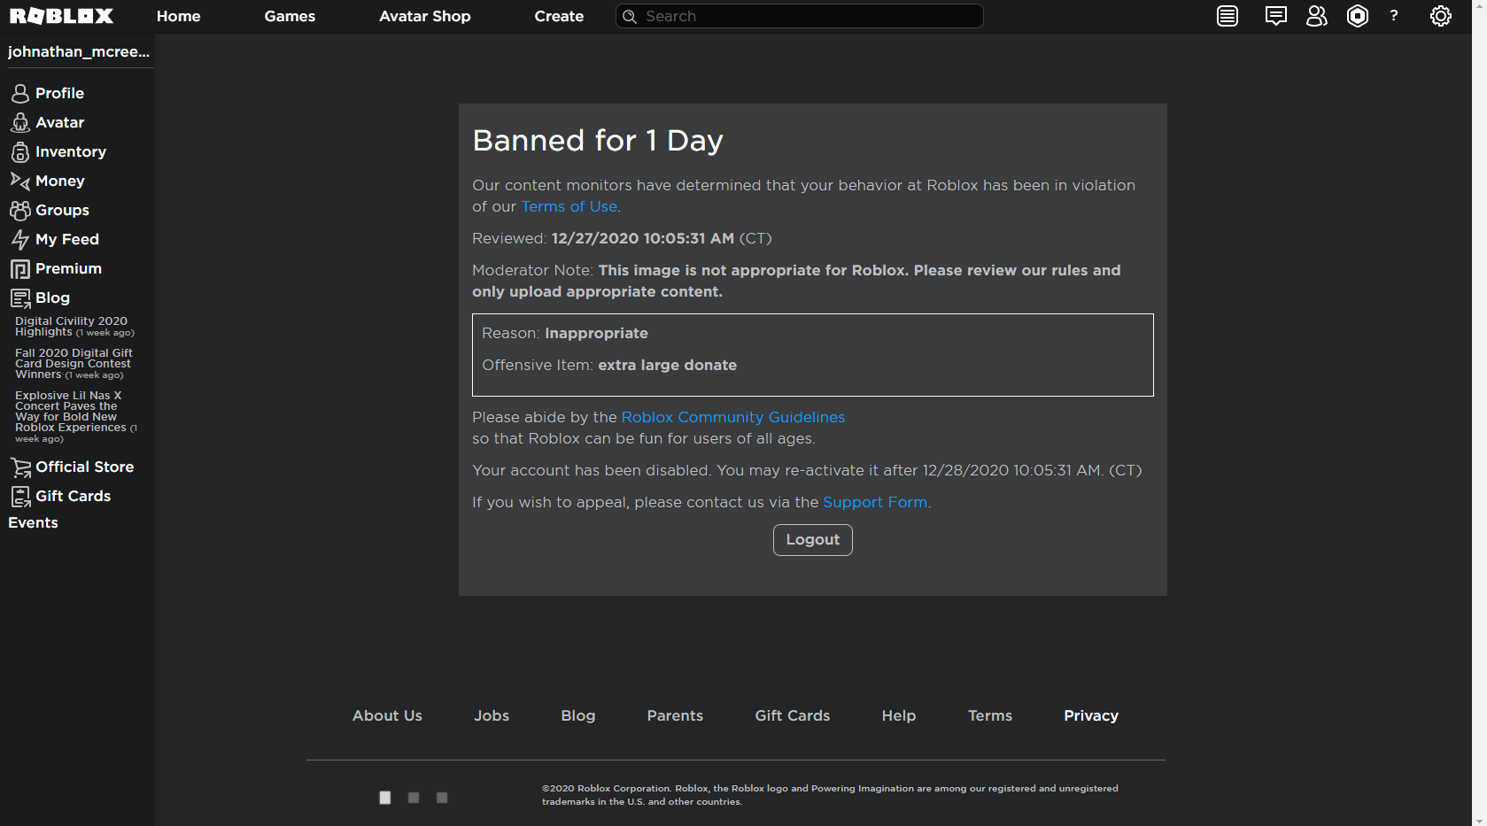Open the Fall 2020 Digital Gift Card post
This screenshot has width=1487, height=826.
point(74,364)
